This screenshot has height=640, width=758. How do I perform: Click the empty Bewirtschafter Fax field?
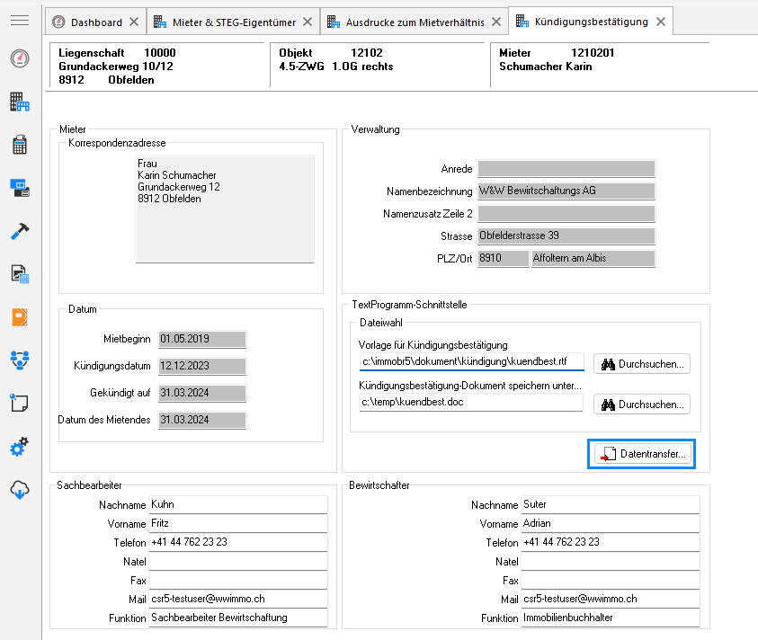610,580
